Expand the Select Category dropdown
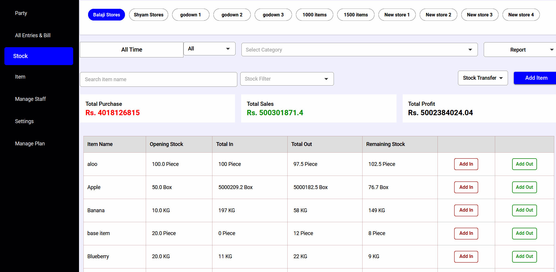The image size is (556, 272). click(359, 50)
